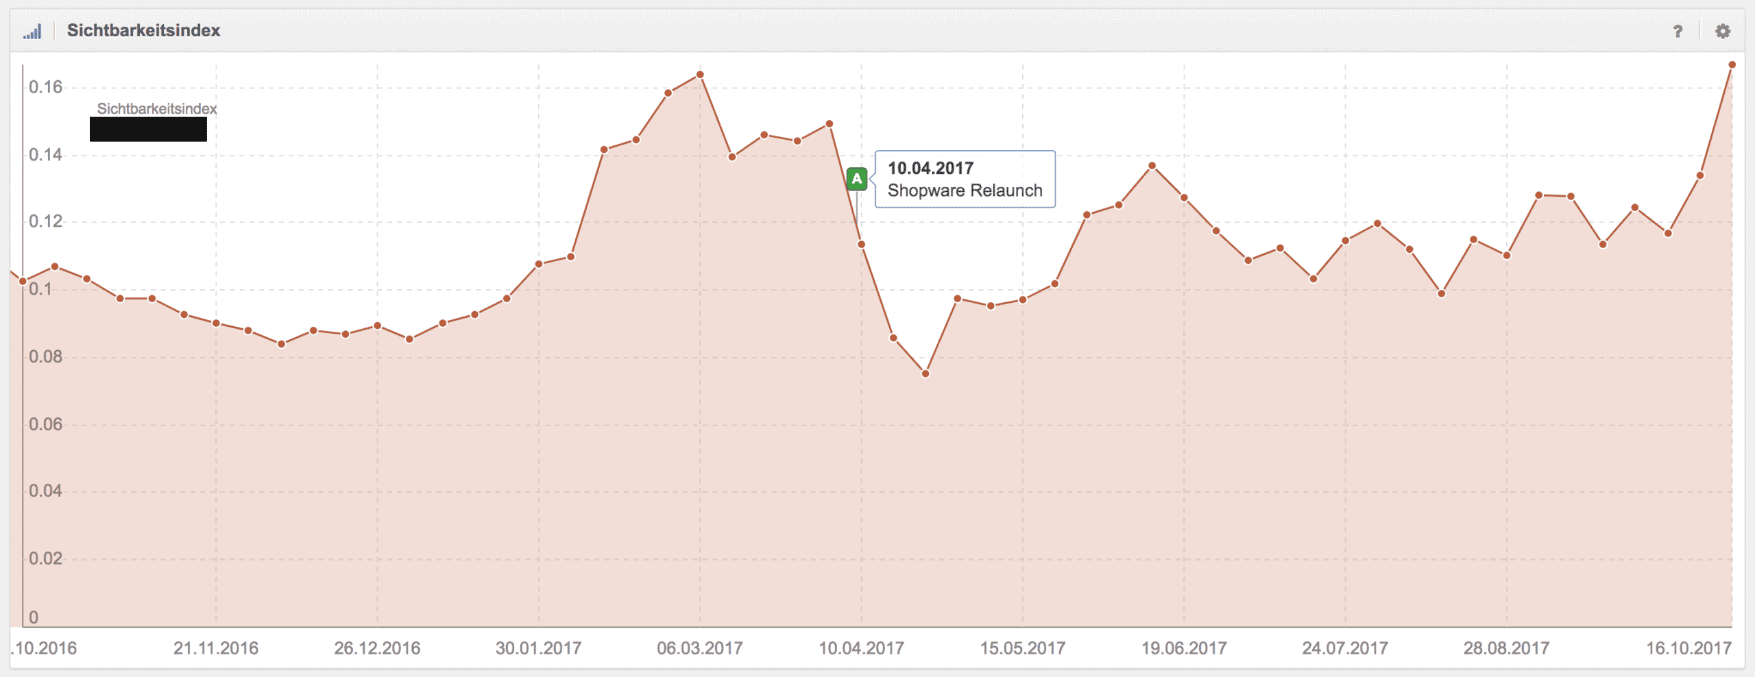Click the Sichtbarkeitsindex legend label
1755x677 pixels.
pos(157,108)
